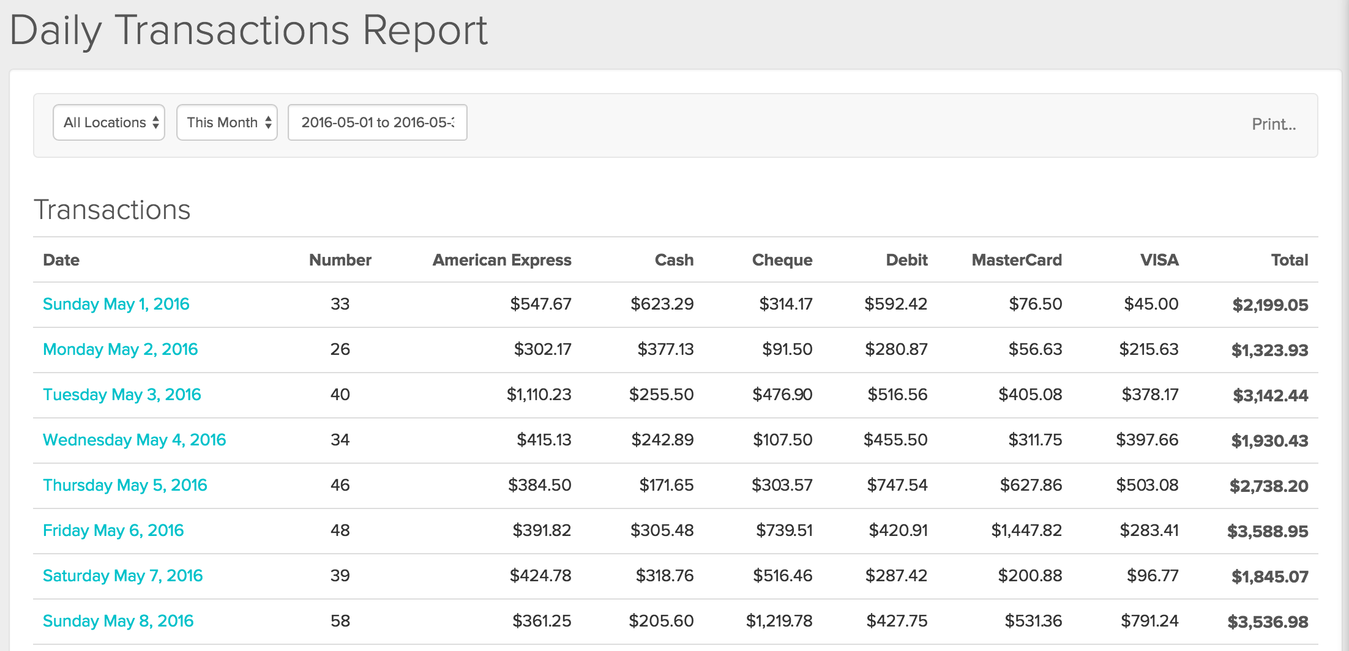The image size is (1349, 651).
Task: Click the MasterCard column header
Action: 1017,260
